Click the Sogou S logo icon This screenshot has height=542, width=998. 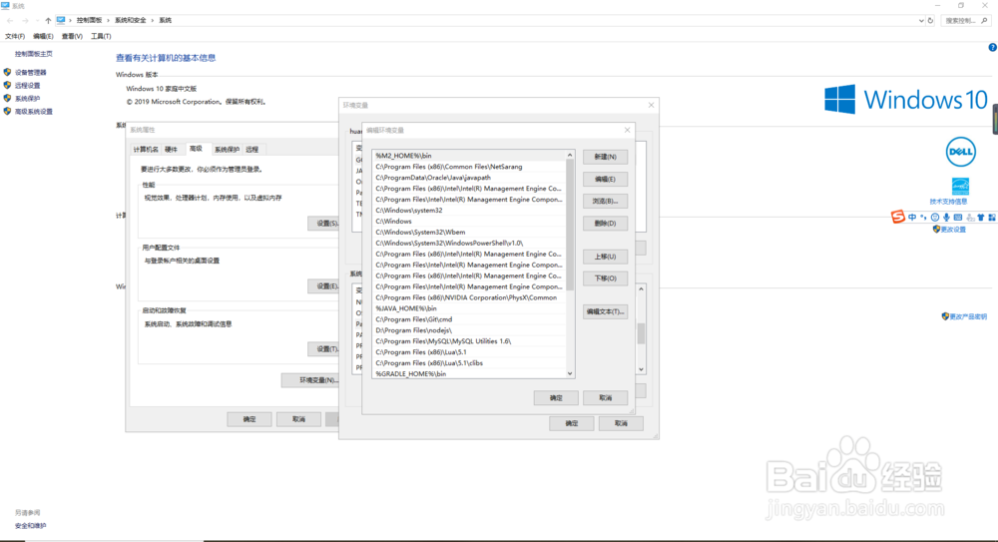tap(897, 218)
